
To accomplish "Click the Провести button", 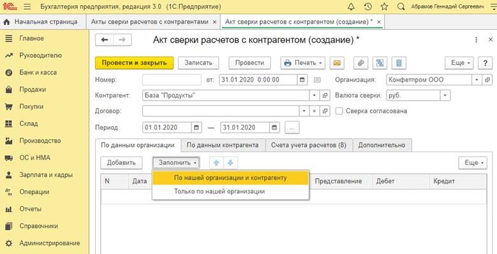I will coord(249,63).
